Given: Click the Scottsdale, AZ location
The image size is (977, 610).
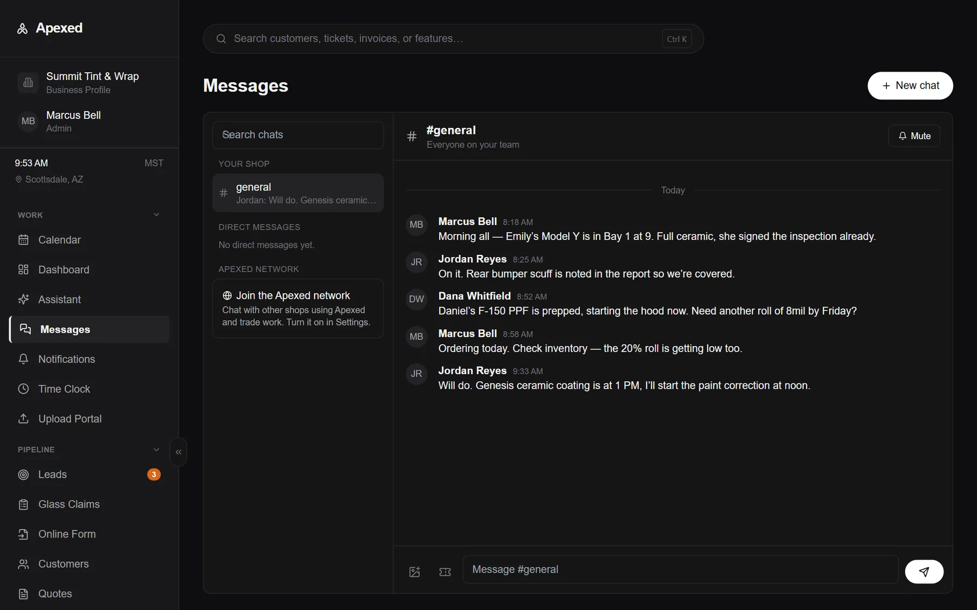Looking at the screenshot, I should click(x=49, y=179).
